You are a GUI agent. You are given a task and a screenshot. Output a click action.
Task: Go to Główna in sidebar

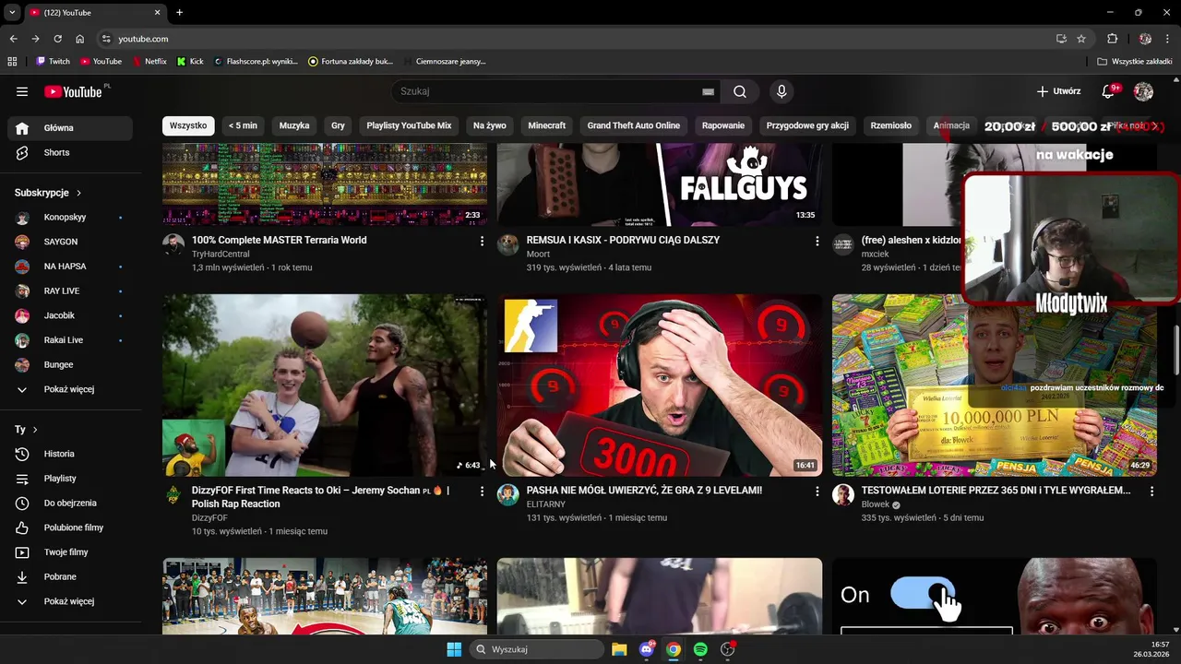click(x=69, y=128)
